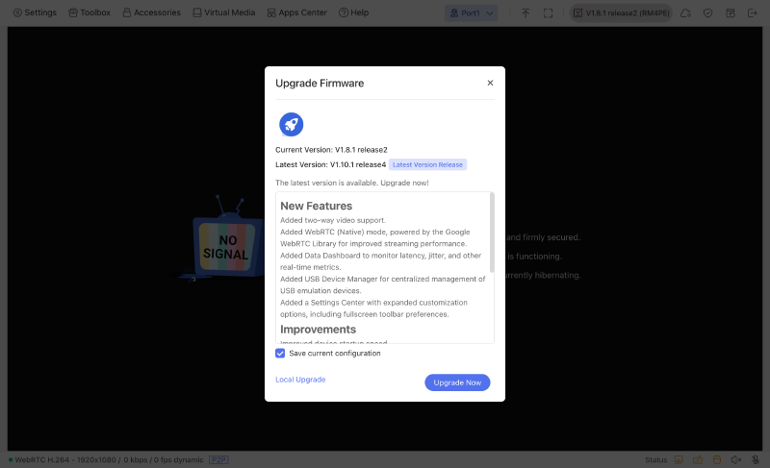Click Current Version: V1.8.1 release2 text

(x=331, y=150)
